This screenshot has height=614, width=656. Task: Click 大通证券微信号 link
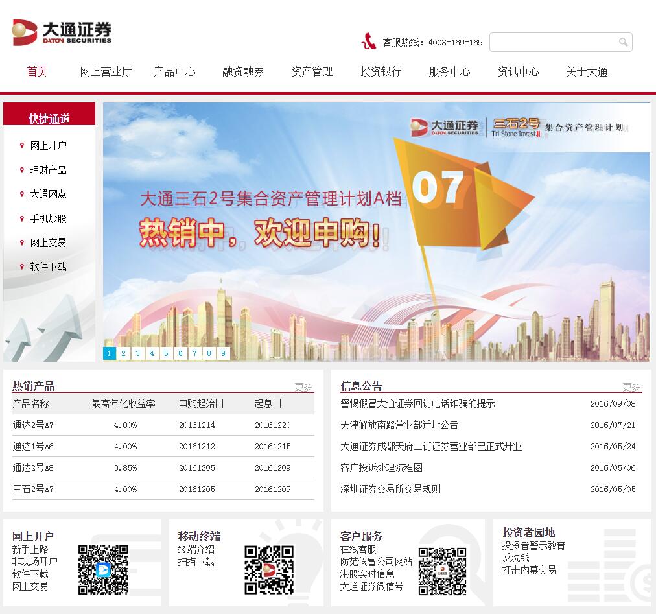pyautogui.click(x=371, y=586)
